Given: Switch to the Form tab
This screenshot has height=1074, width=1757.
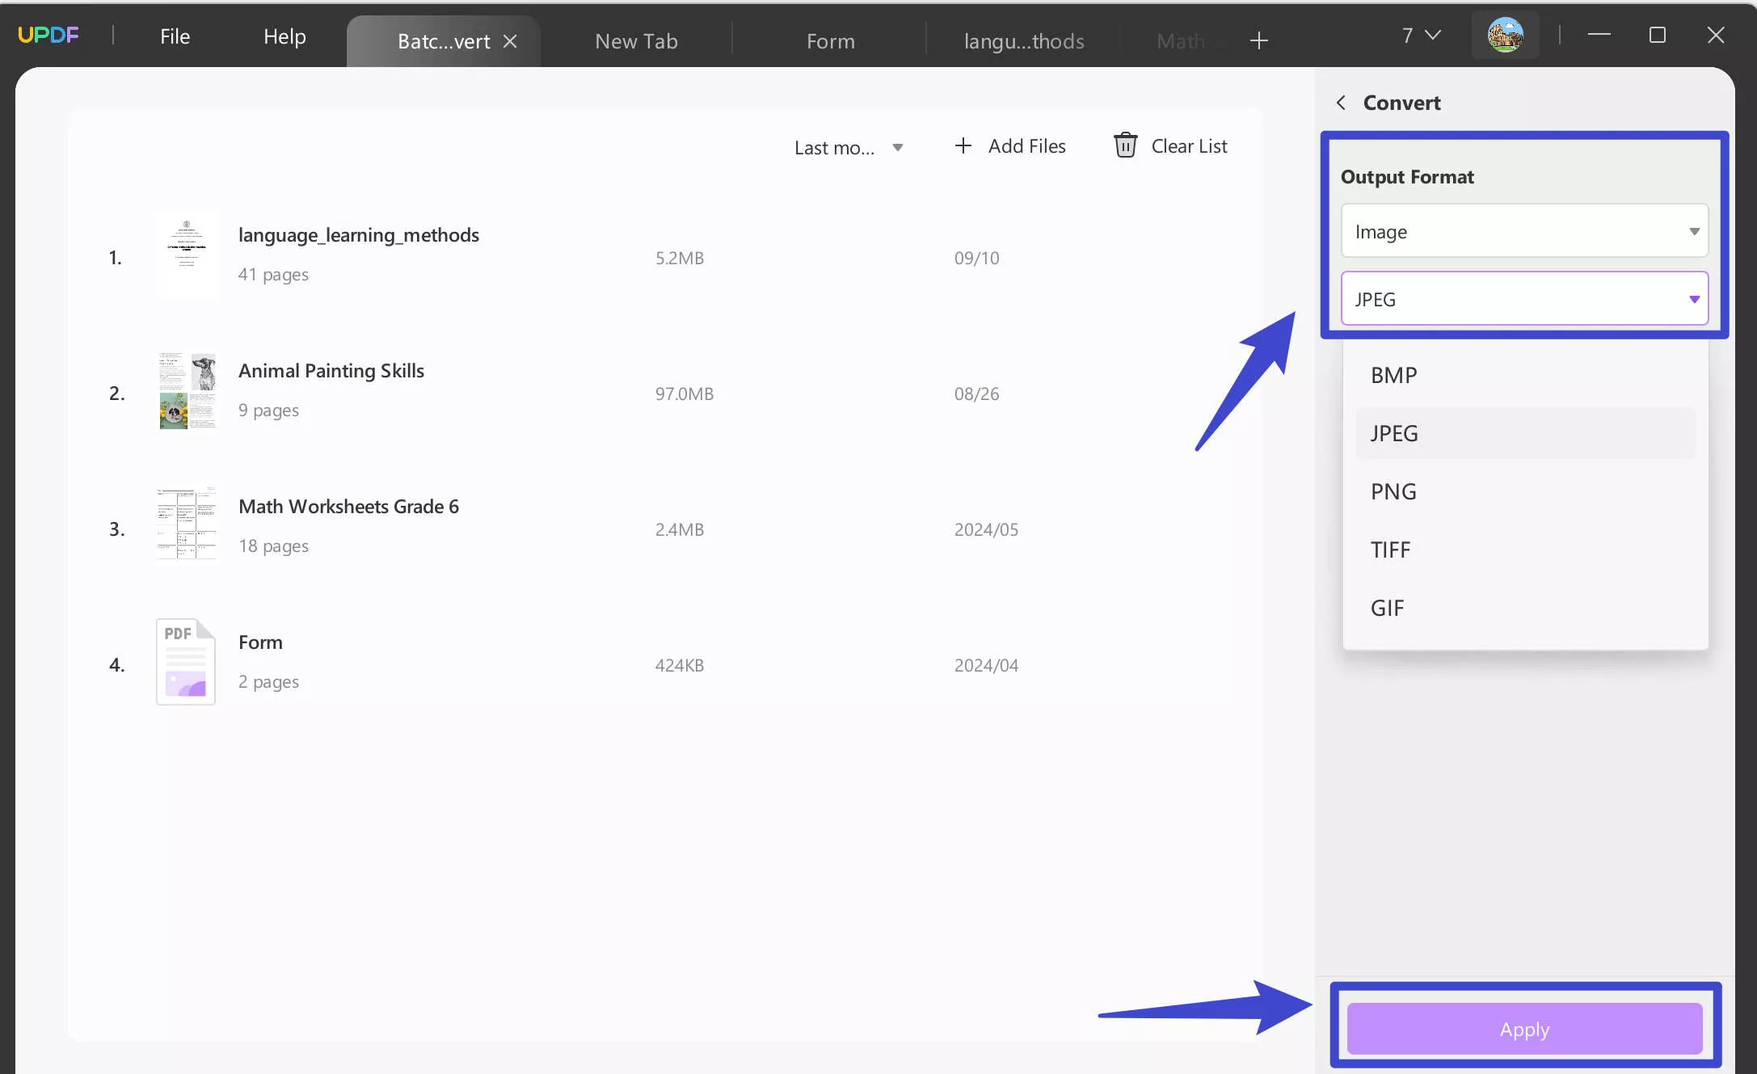Looking at the screenshot, I should coord(829,40).
